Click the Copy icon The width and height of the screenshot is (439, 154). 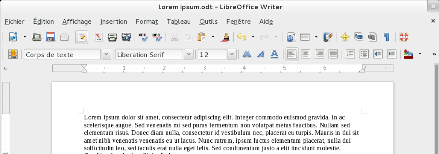pyautogui.click(x=188, y=37)
